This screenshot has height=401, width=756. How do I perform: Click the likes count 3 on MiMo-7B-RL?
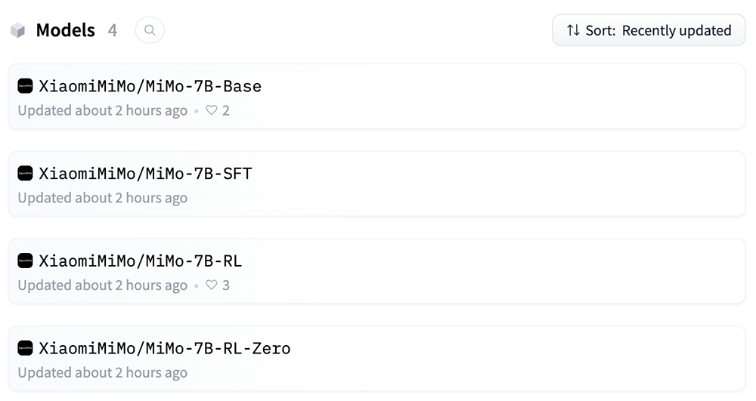pyautogui.click(x=226, y=285)
